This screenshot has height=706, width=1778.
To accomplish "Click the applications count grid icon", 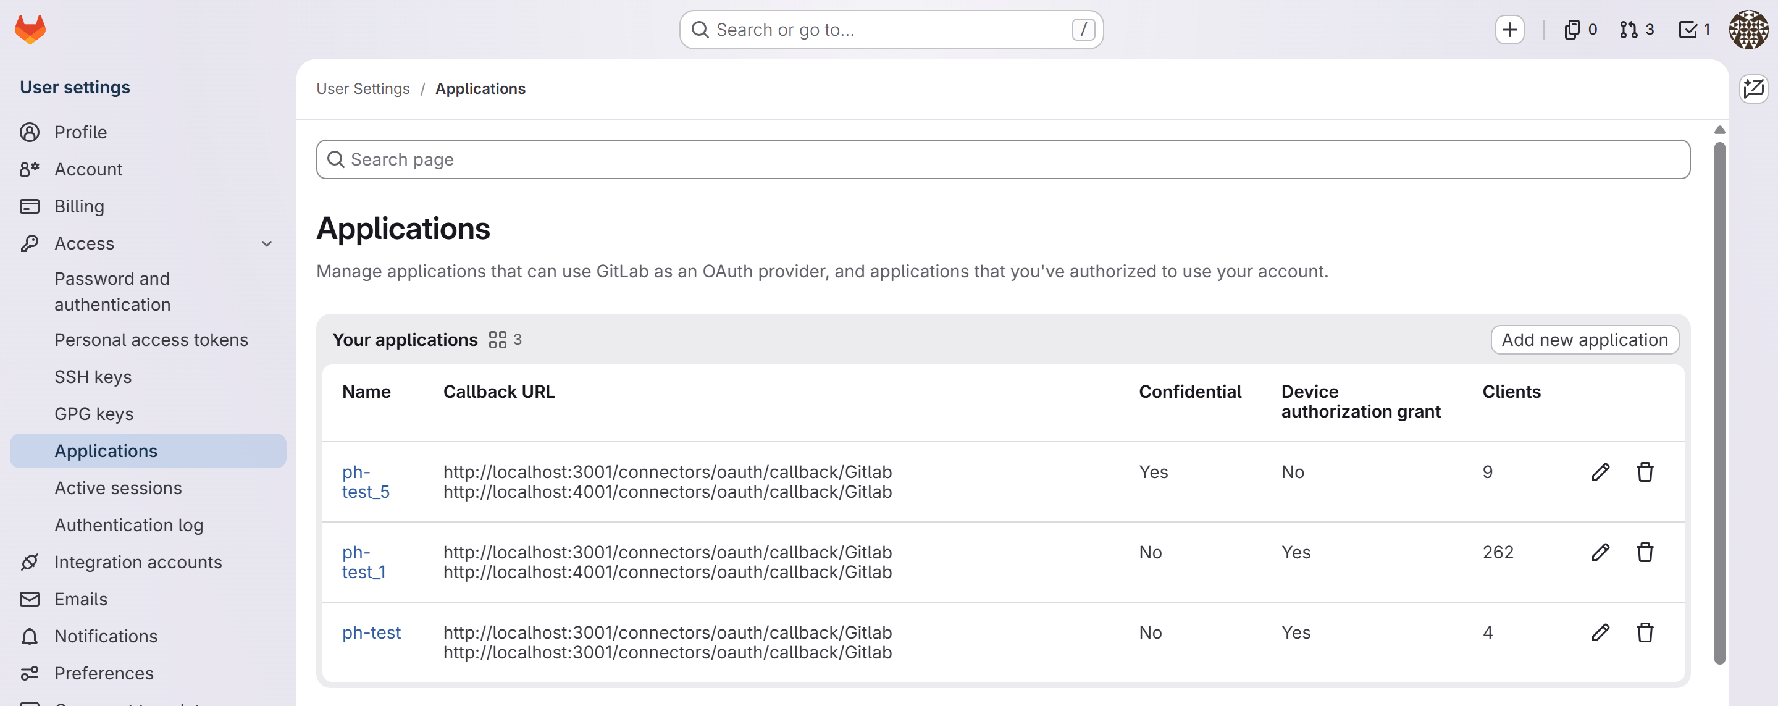I will [497, 340].
